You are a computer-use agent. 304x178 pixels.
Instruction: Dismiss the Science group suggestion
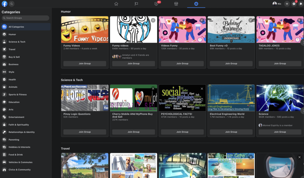tap(300, 89)
